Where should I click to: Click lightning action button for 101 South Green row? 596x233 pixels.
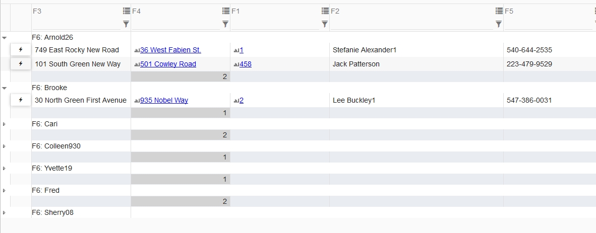coord(21,64)
